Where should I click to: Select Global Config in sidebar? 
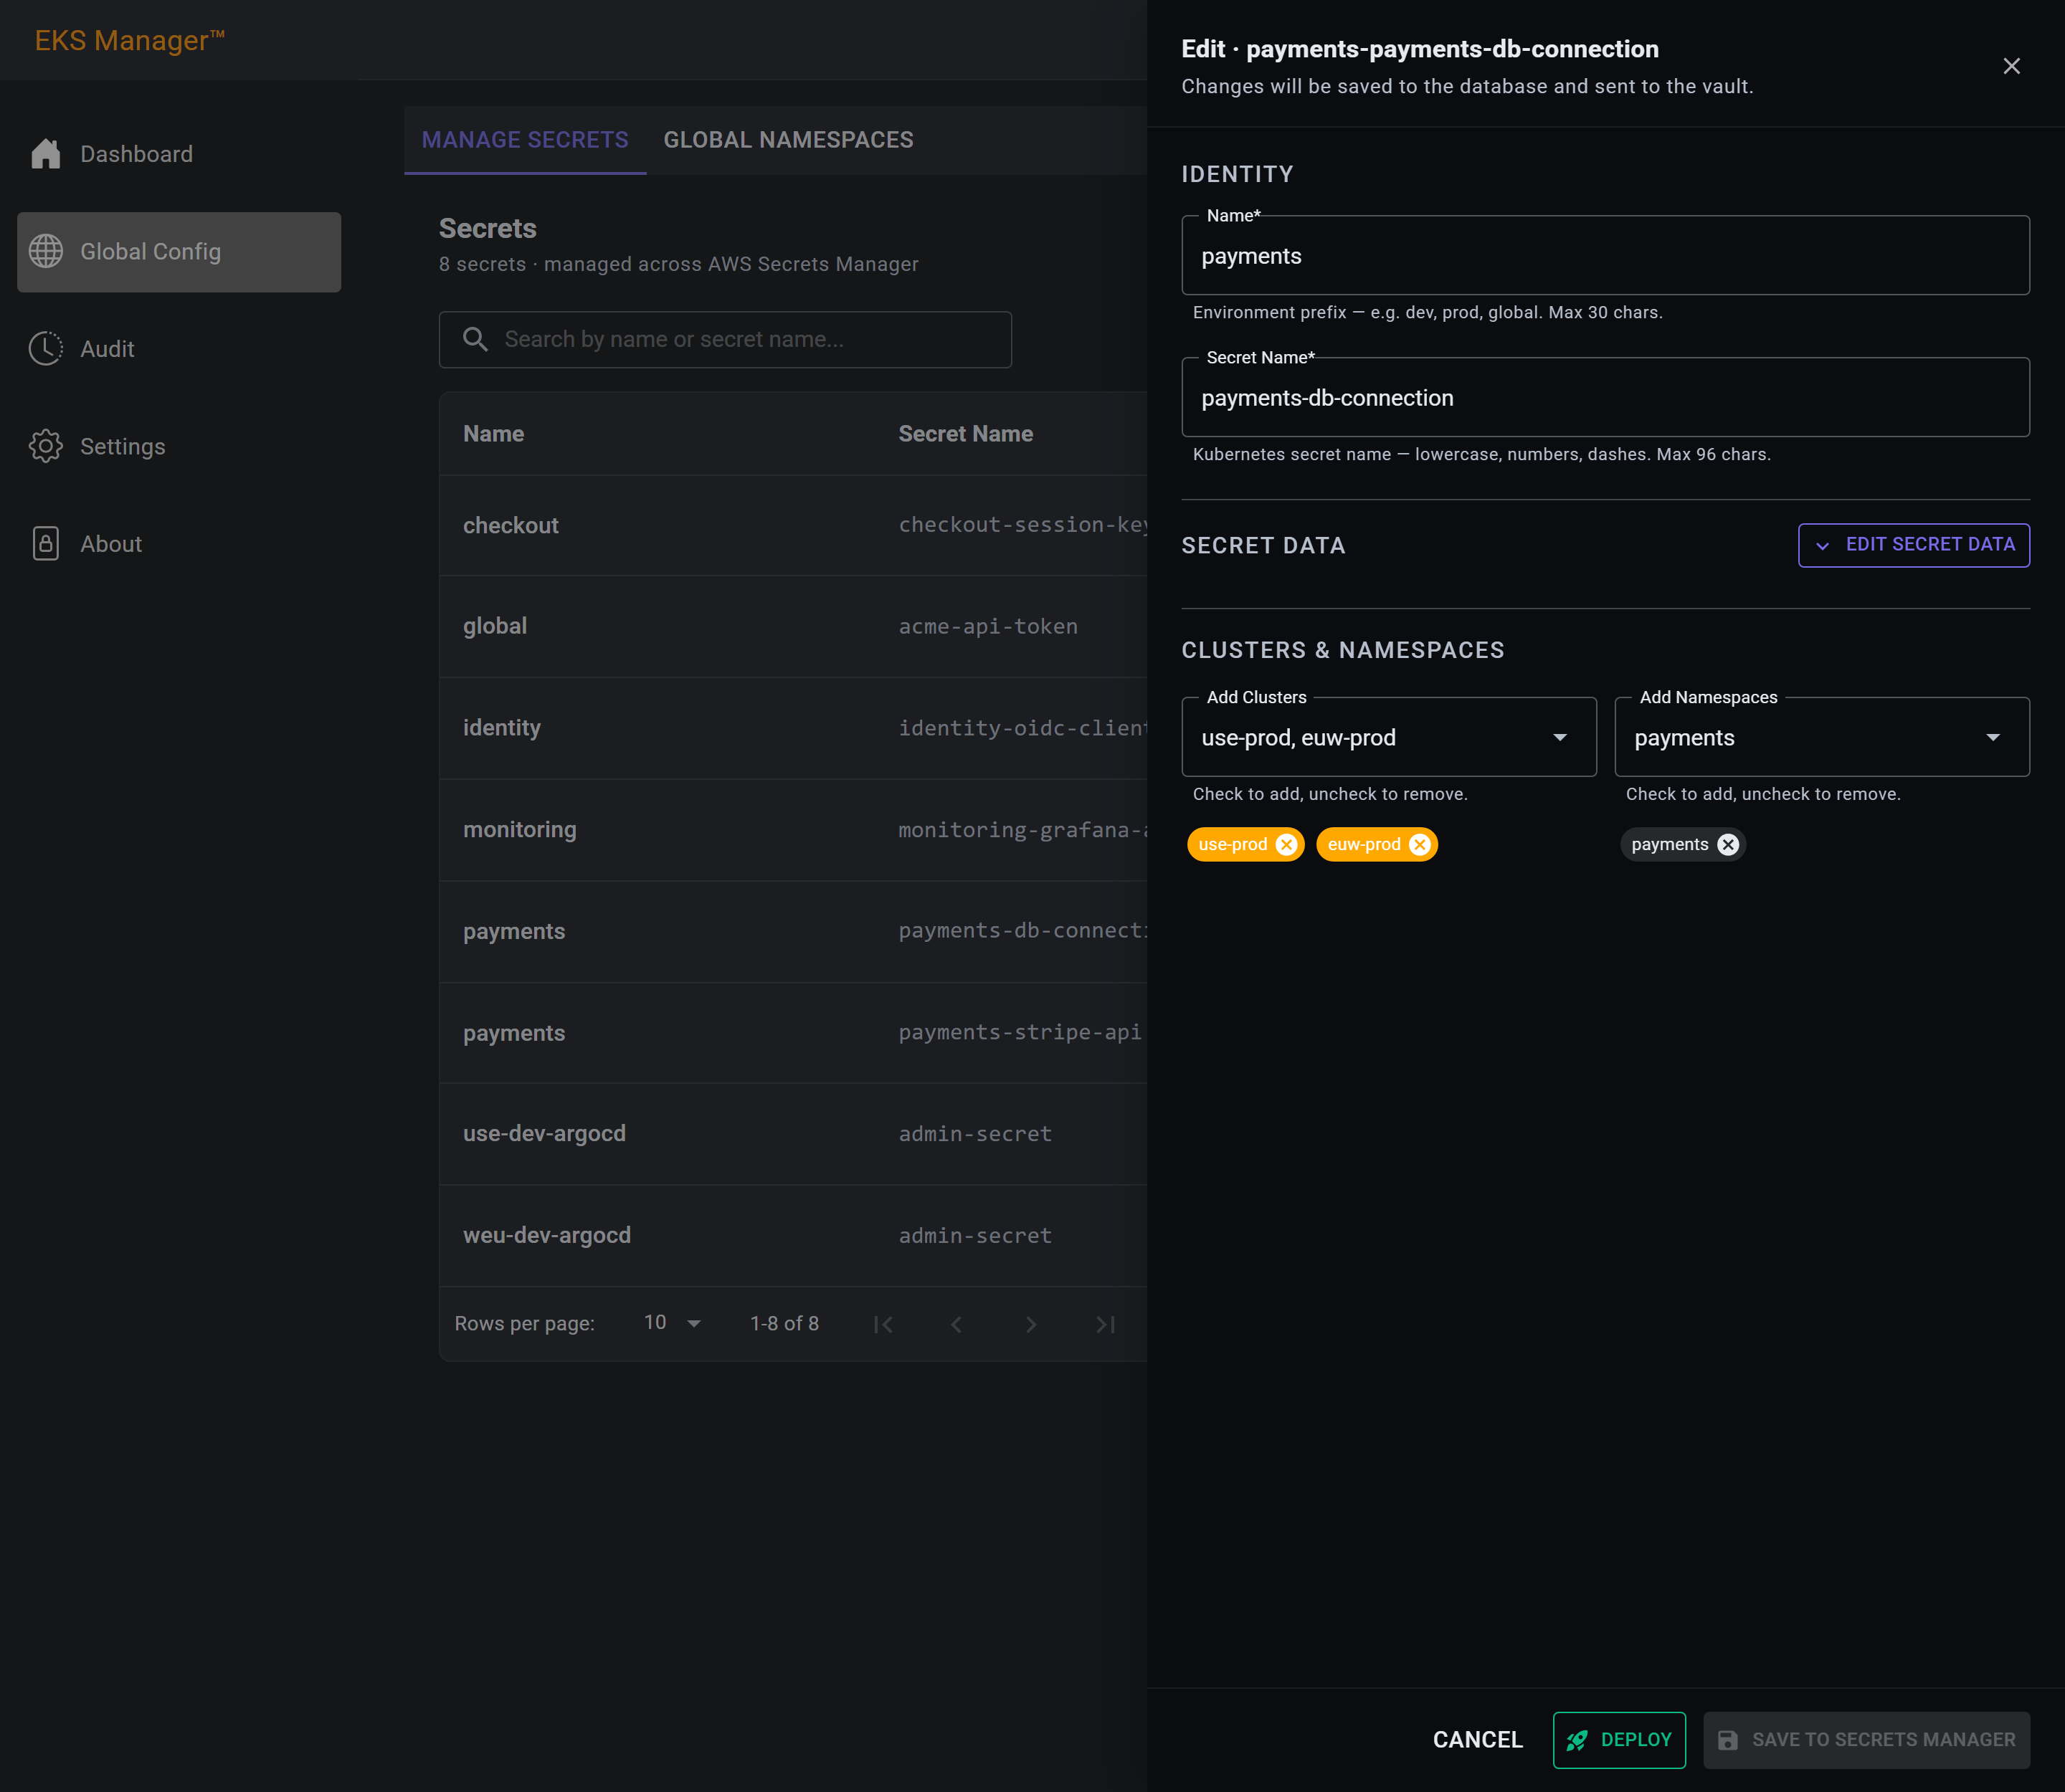pyautogui.click(x=179, y=252)
